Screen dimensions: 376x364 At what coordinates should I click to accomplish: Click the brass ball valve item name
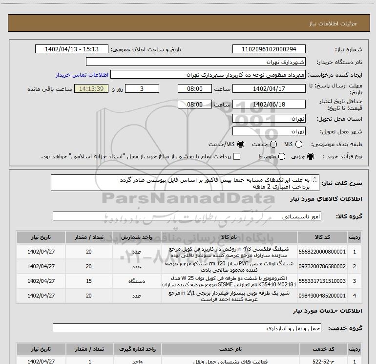(229, 296)
